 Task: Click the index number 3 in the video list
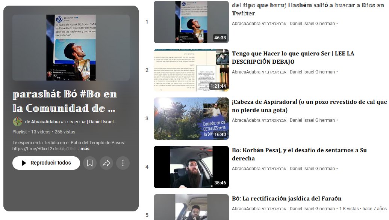coord(147,118)
